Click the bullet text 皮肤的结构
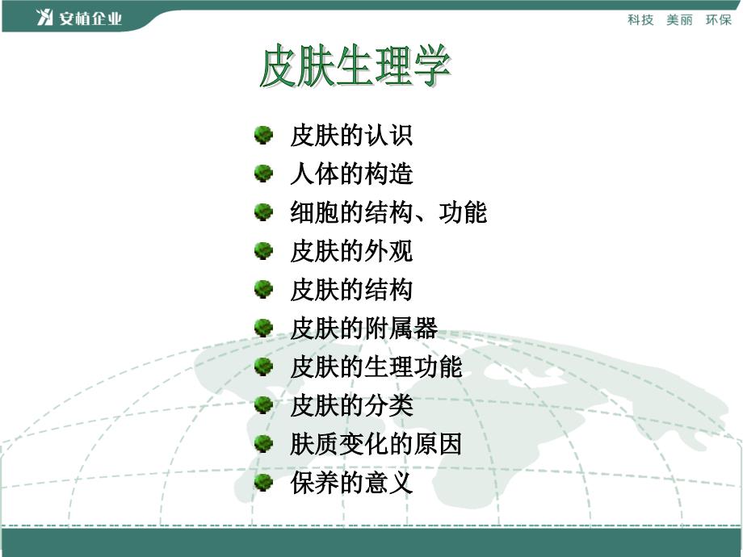743x557 pixels. 351,290
